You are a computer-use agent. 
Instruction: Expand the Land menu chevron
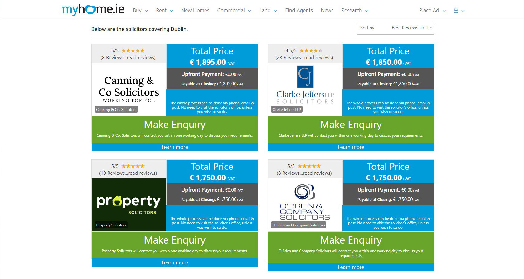coord(275,11)
